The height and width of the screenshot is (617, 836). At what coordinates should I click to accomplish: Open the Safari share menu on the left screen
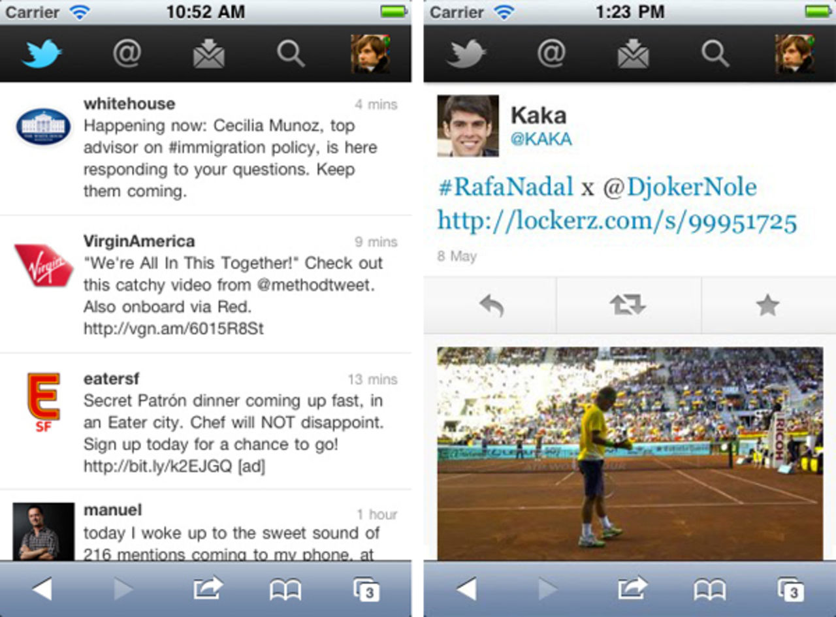[x=209, y=589]
